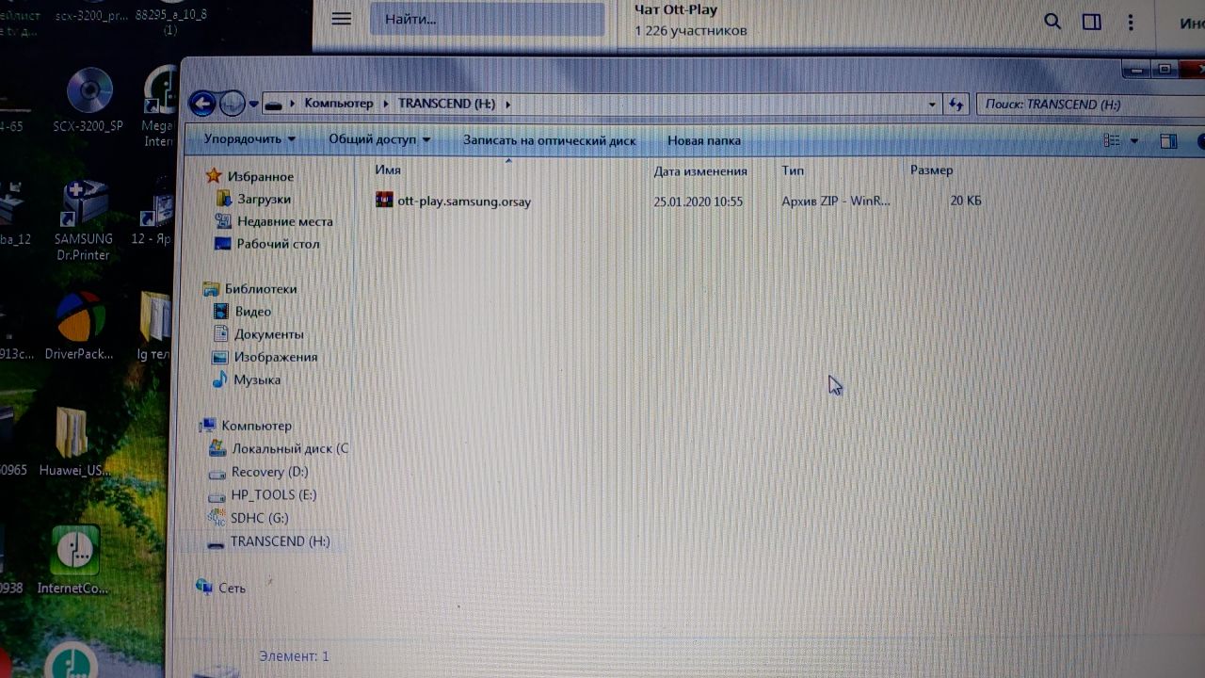The image size is (1205, 678).
Task: Click the Поиск: TRANSCEND (H:) search field
Action: [x=1092, y=105]
